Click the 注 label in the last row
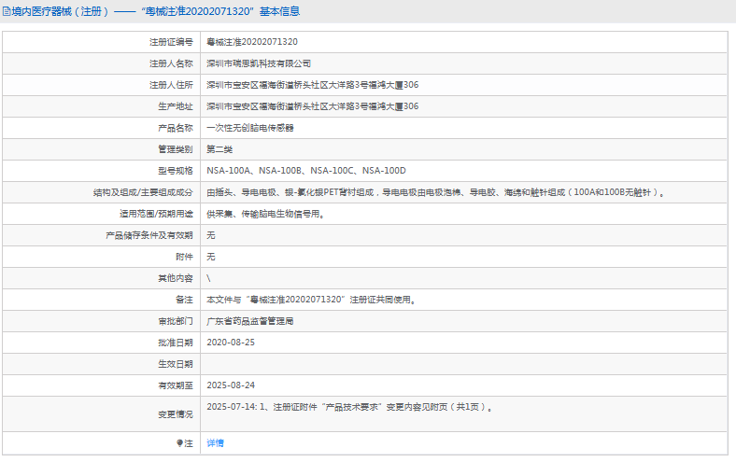Viewport: 736px width, 462px height. pos(189,442)
